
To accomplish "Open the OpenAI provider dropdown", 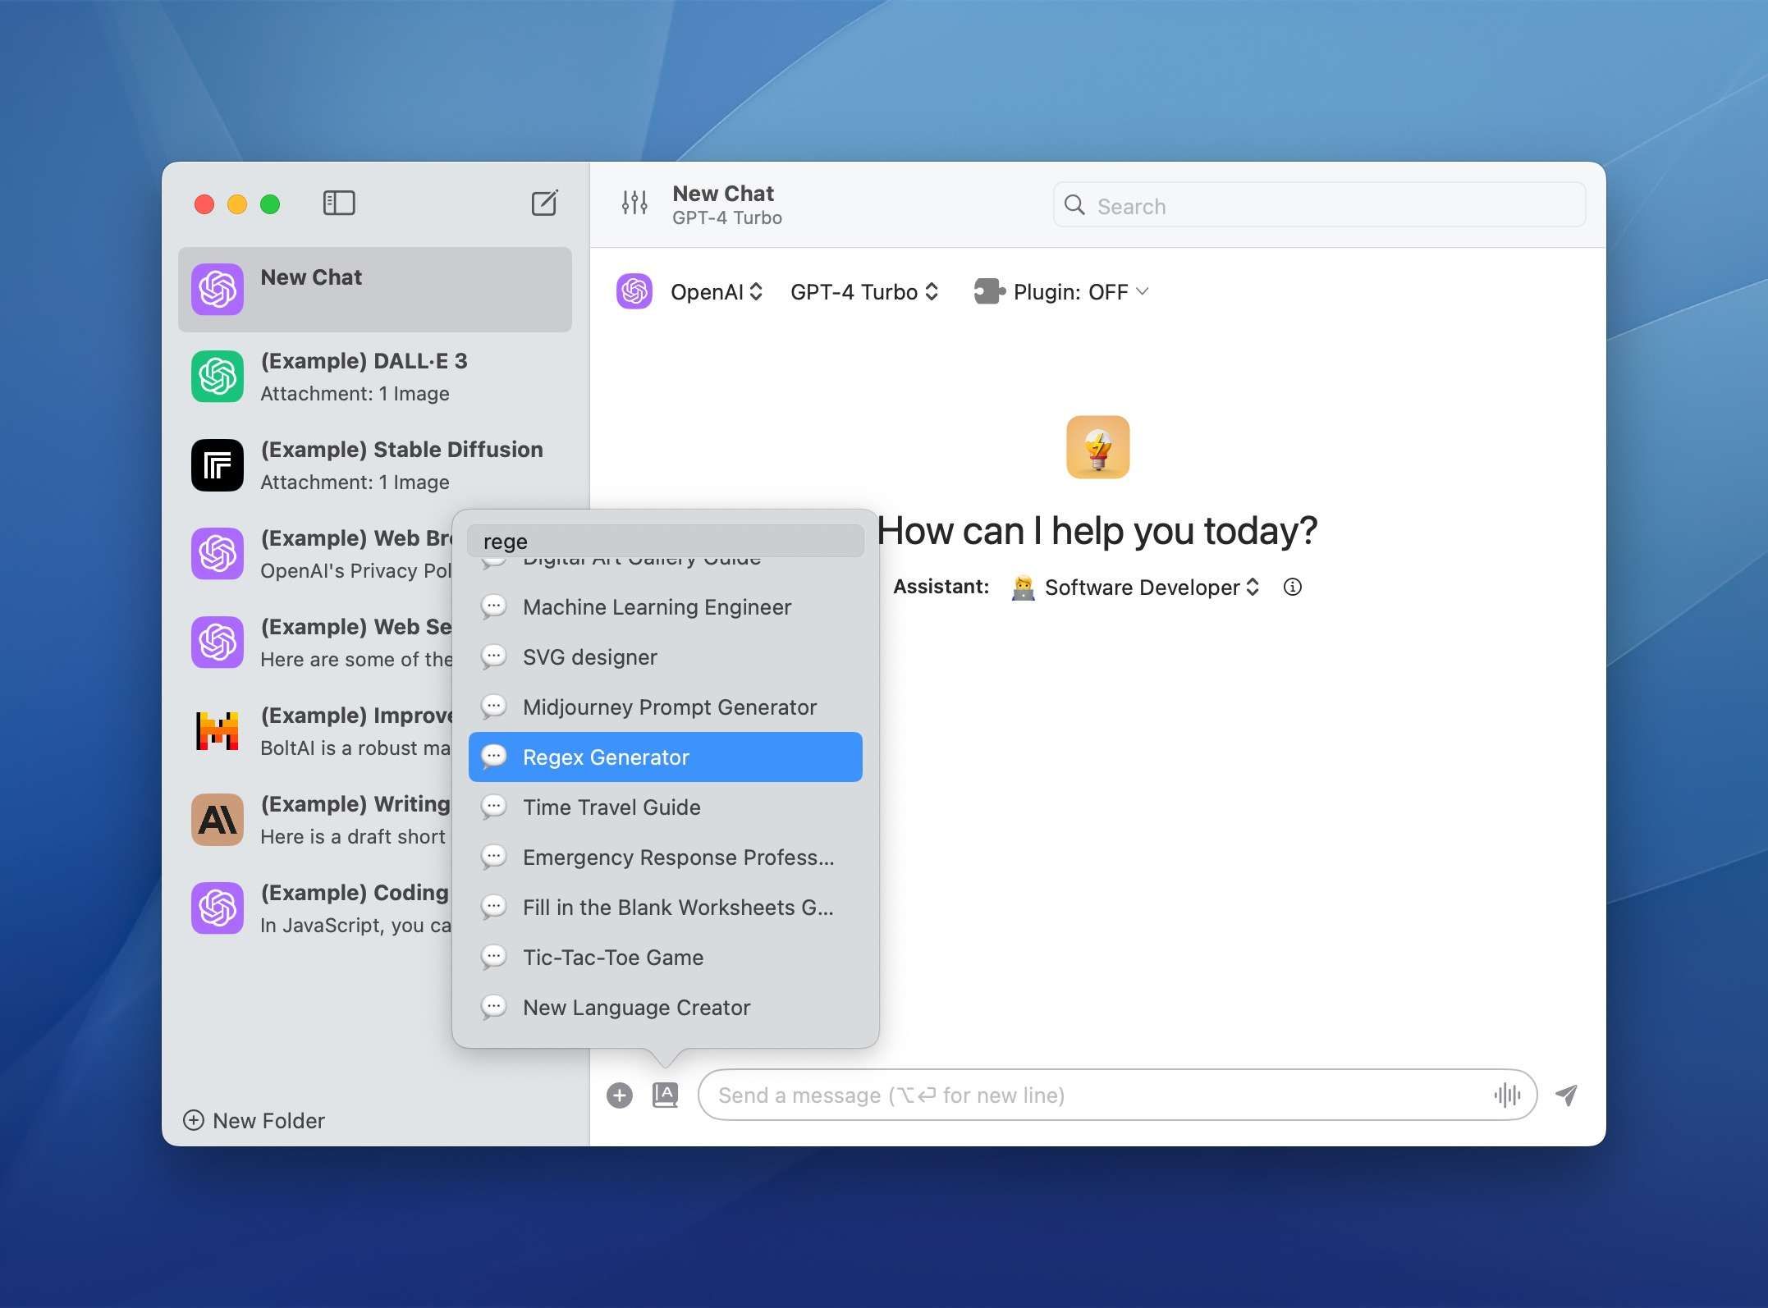I will [x=717, y=291].
